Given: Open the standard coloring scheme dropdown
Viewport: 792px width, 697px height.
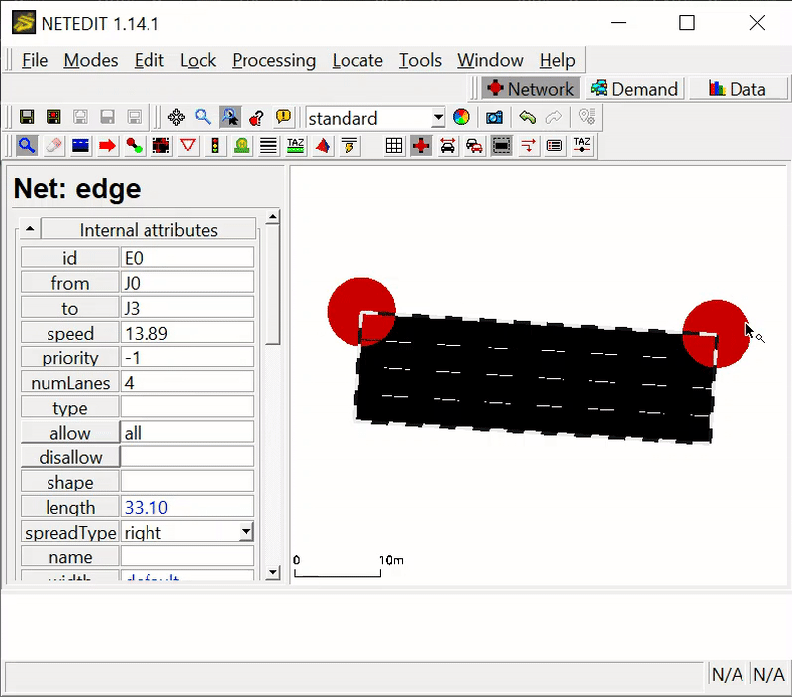Looking at the screenshot, I should point(438,118).
